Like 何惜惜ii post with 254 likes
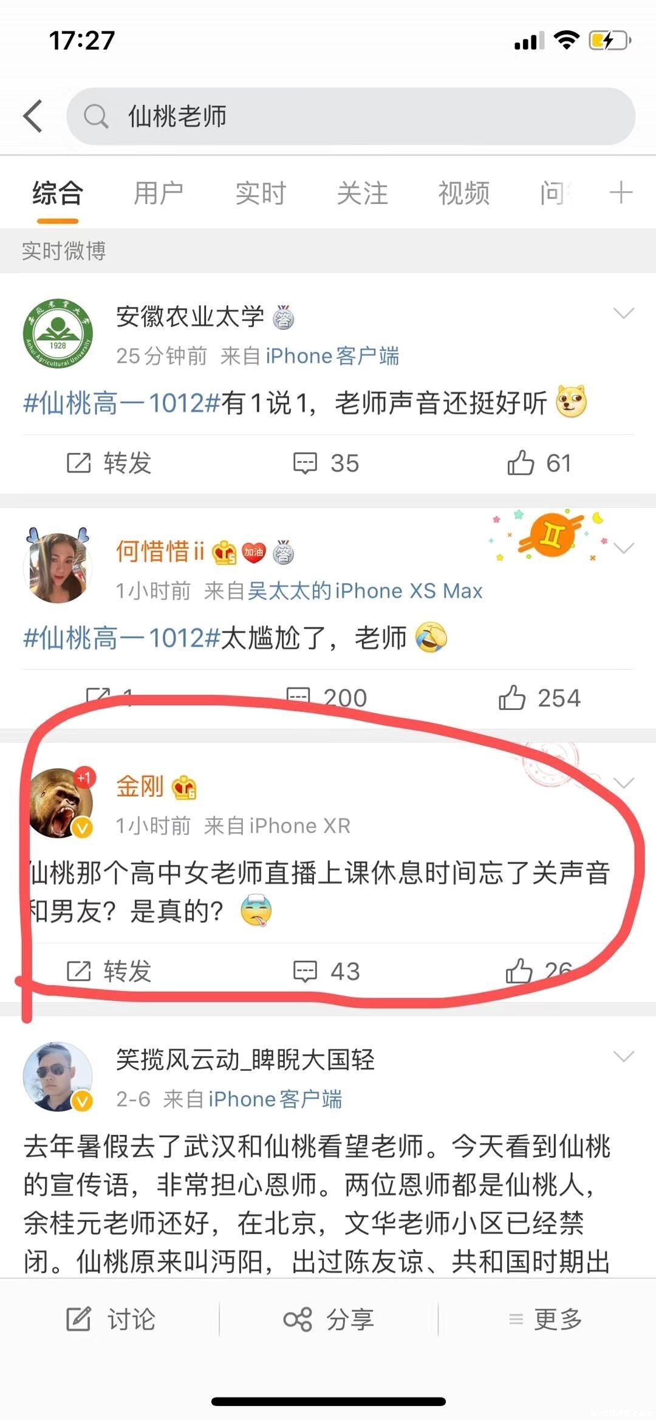Screen dimensions: 656x1420 (539, 698)
